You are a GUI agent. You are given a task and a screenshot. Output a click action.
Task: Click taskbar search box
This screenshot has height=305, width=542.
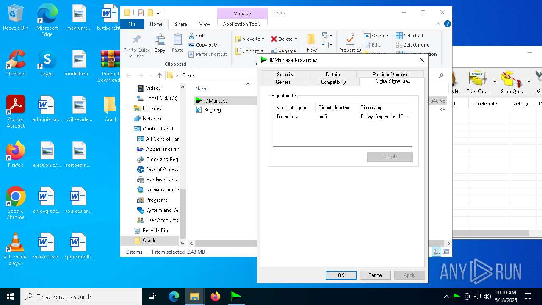point(81,297)
